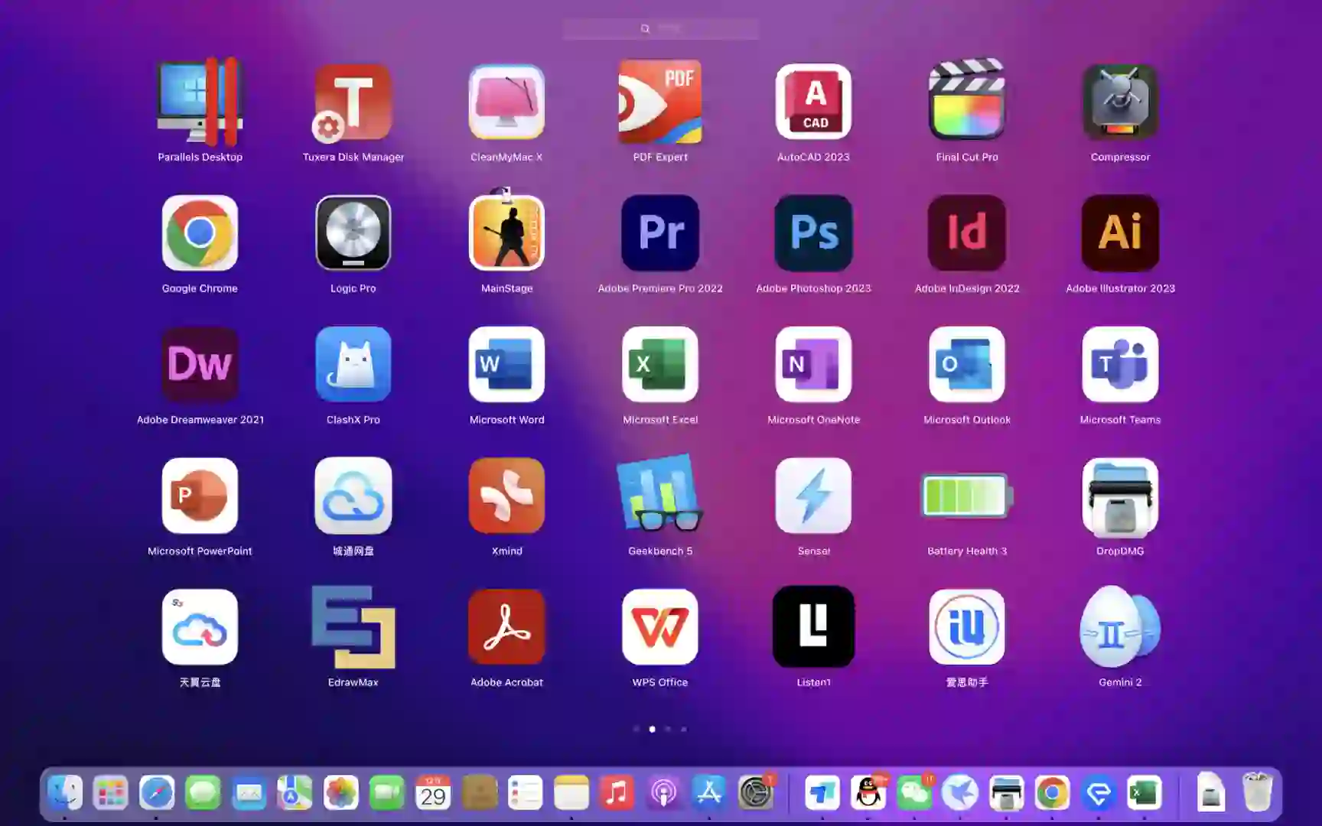1322x826 pixels.
Task: Navigate to the first Launchpad page dot
Action: [636, 729]
